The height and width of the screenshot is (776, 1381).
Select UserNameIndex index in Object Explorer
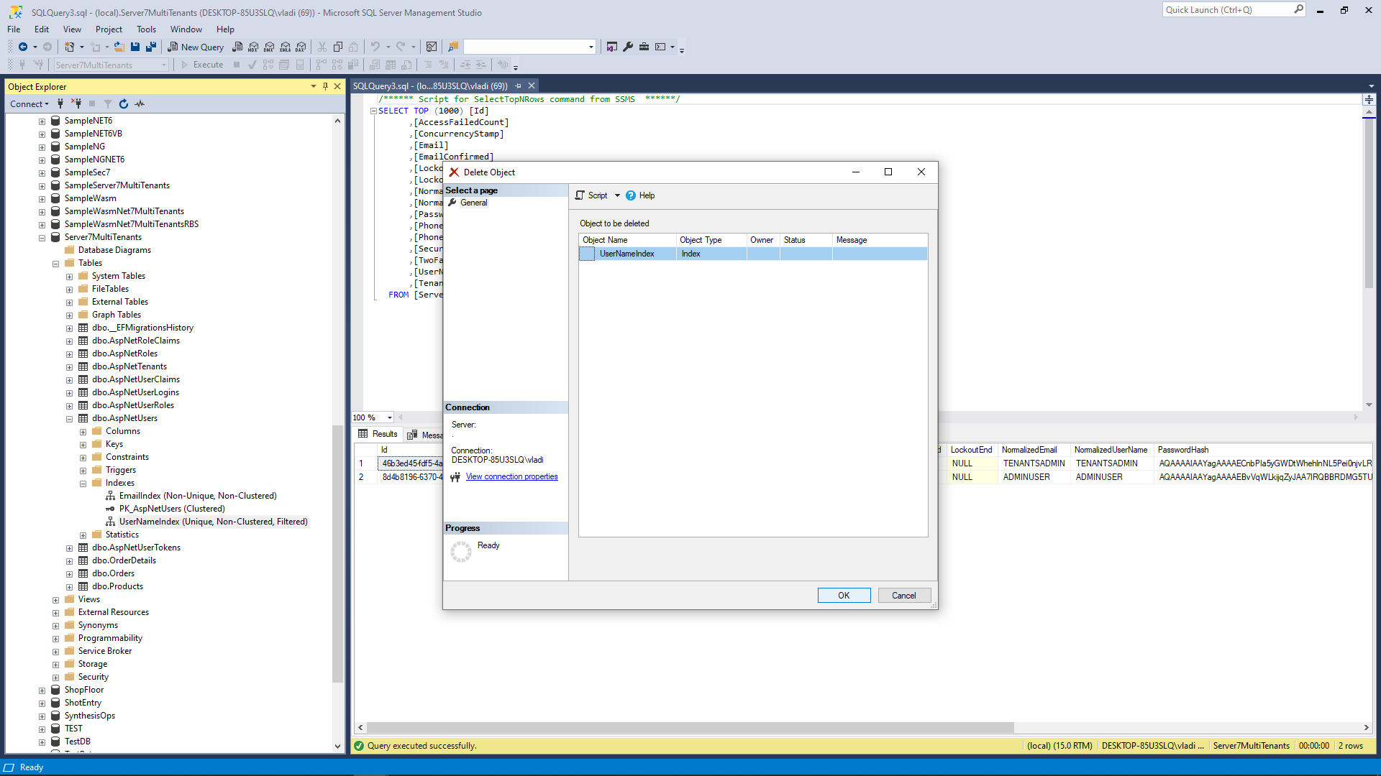click(213, 522)
